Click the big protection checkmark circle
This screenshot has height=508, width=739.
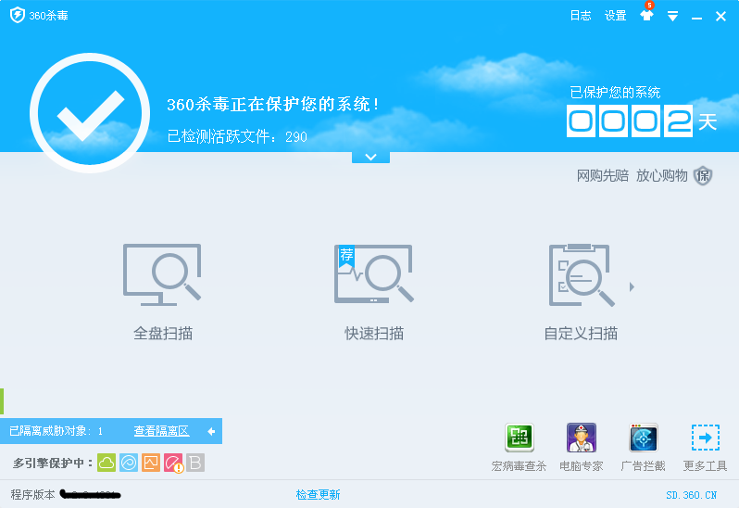(x=90, y=113)
